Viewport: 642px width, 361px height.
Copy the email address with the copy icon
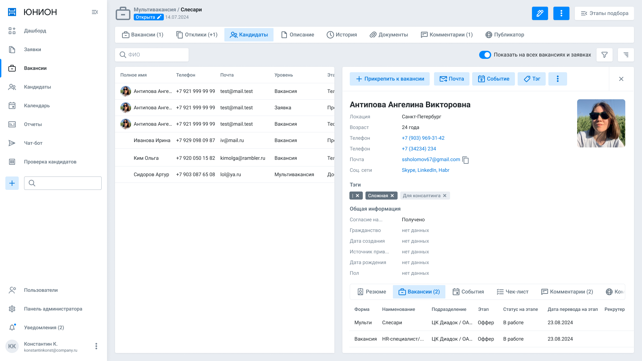coord(465,160)
